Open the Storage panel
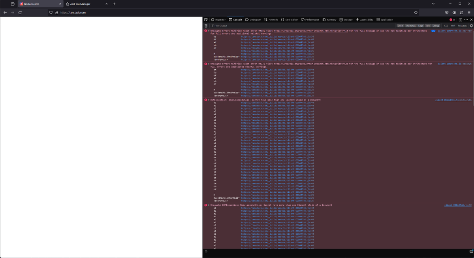 [346, 20]
